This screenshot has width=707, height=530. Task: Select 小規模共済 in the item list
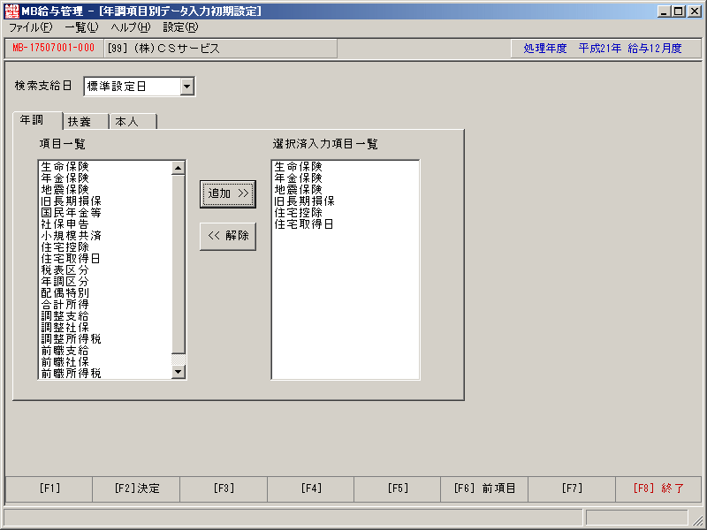[72, 236]
